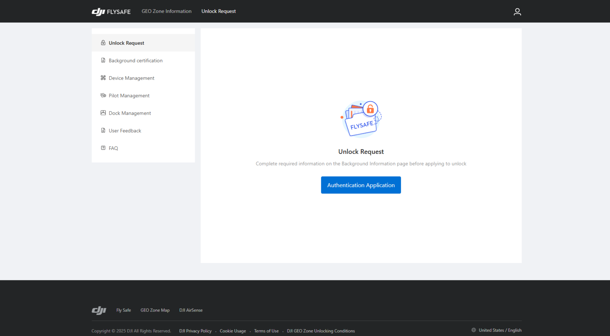Click the Pilot Management icon
Screen dimensions: 610x336
(x=103, y=95)
